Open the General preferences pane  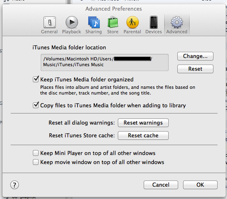point(49,25)
